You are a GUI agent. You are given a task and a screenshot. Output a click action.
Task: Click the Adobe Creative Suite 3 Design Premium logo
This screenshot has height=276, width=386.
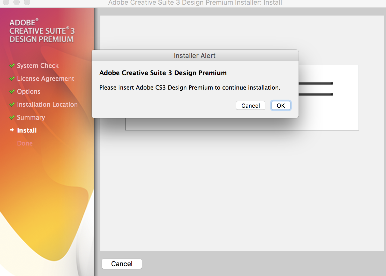tap(42, 31)
